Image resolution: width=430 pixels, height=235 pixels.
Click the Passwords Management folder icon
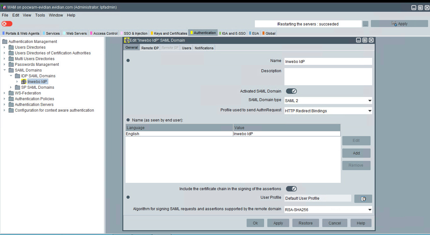11,65
